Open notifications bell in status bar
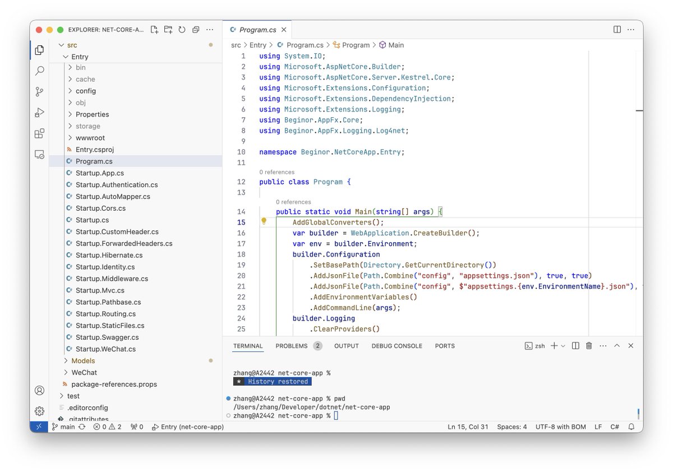This screenshot has width=673, height=472. pyautogui.click(x=631, y=427)
